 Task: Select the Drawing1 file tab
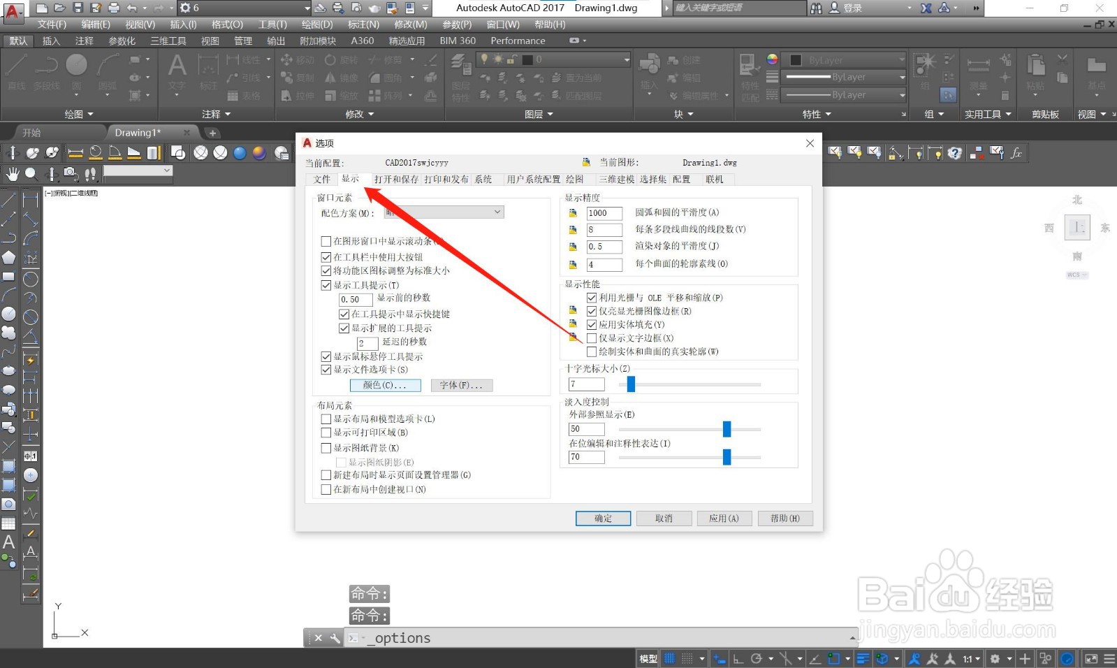(138, 132)
